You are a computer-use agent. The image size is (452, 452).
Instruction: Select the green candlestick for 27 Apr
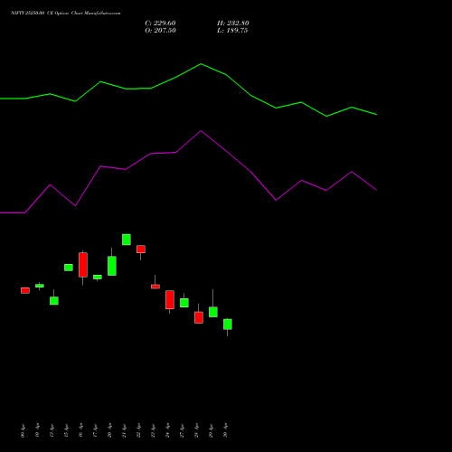pos(184,303)
